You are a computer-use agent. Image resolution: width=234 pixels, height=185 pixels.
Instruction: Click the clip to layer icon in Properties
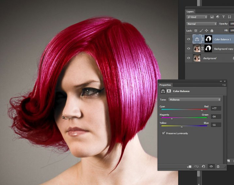[x=189, y=166]
